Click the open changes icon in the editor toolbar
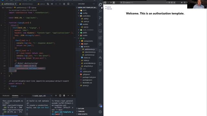 (x=48, y=4)
